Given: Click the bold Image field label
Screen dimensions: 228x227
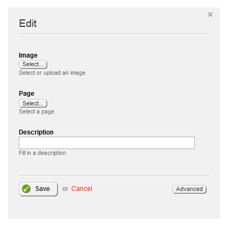Looking at the screenshot, I should (28, 55).
